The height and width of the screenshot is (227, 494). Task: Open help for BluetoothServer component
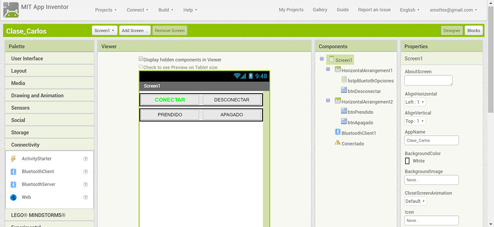tap(85, 184)
